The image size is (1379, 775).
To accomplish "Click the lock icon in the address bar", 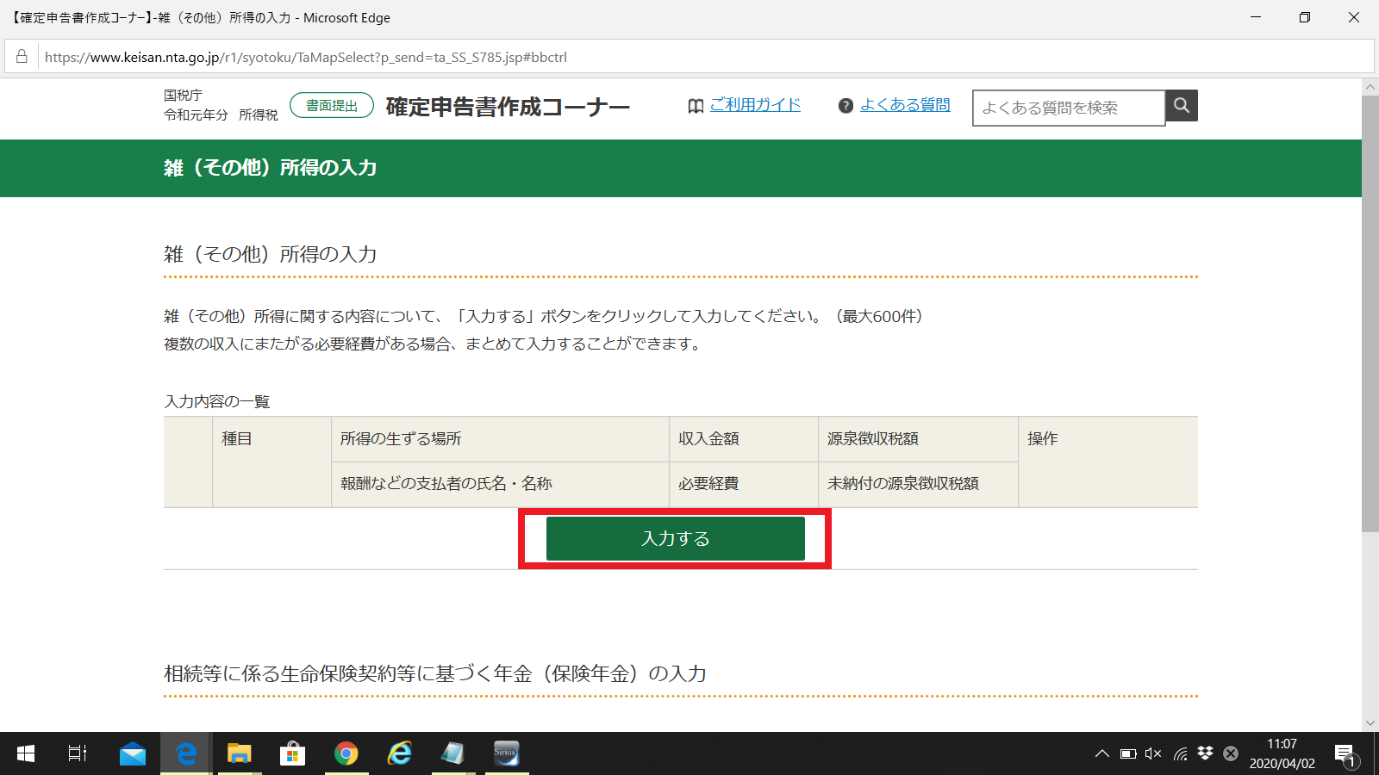I will [21, 57].
